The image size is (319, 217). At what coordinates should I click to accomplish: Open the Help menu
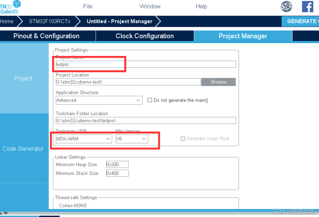pos(201,6)
